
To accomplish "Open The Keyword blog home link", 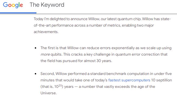I will (47, 5).
